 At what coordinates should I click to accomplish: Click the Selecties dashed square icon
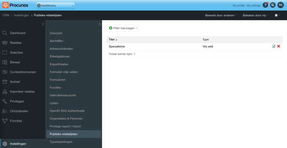click(5, 52)
